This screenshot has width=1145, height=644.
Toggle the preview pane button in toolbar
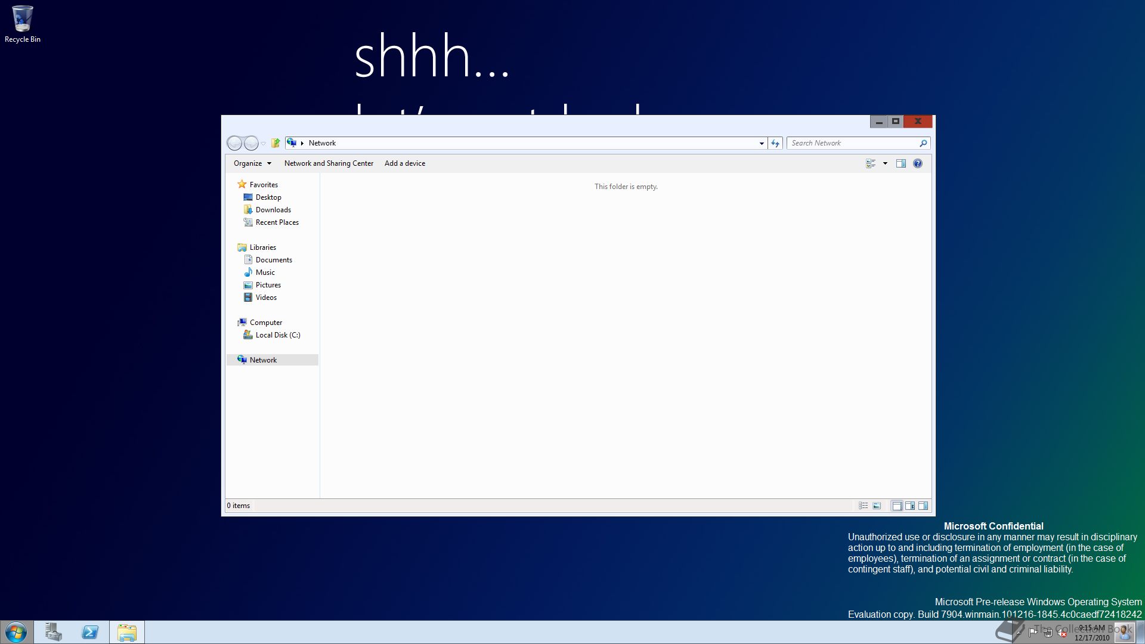901,163
